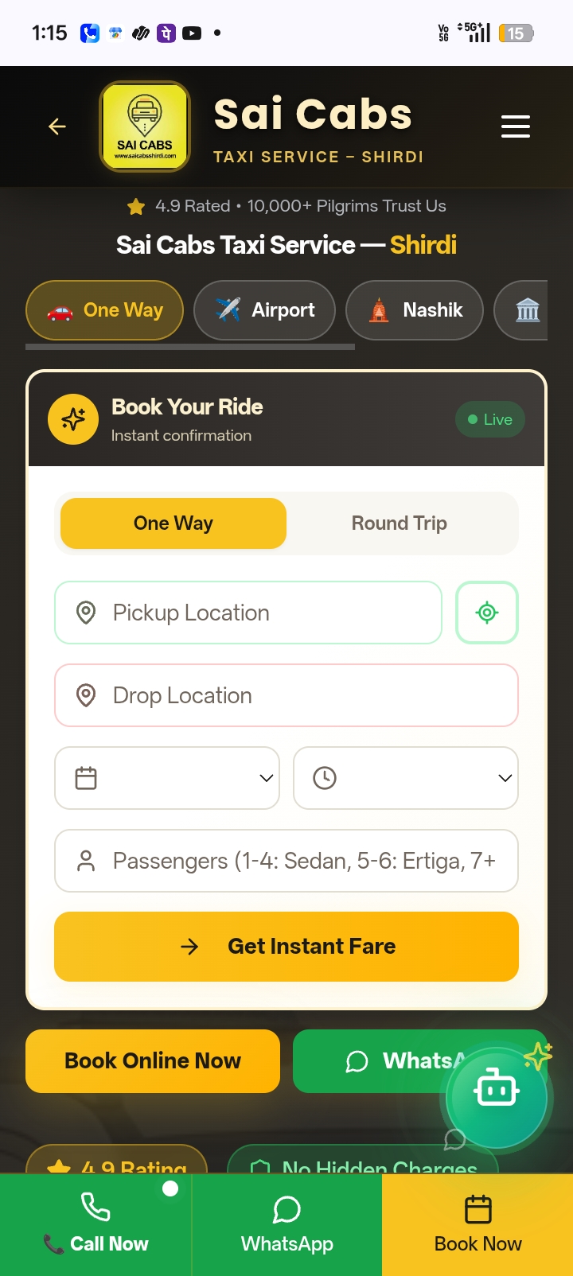This screenshot has width=573, height=1276.
Task: Open the time picker dropdown
Action: point(406,778)
